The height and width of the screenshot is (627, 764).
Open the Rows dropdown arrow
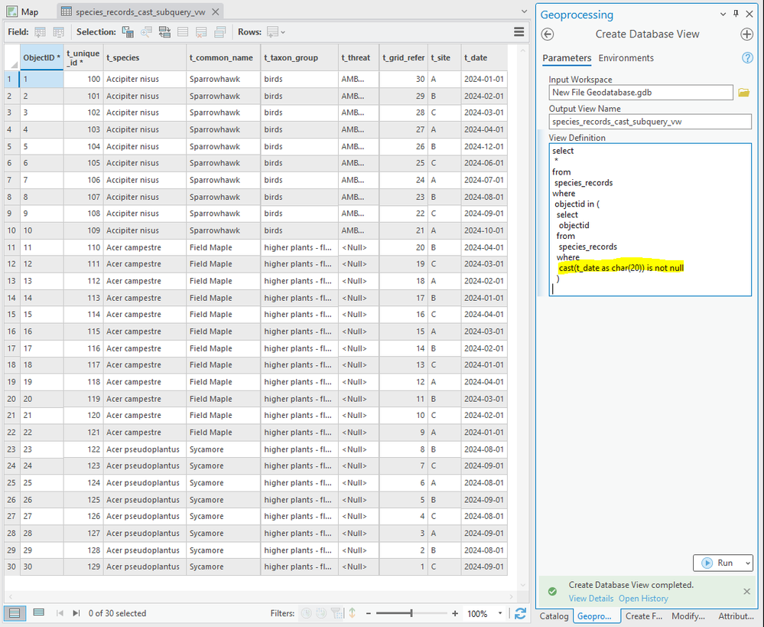point(283,33)
